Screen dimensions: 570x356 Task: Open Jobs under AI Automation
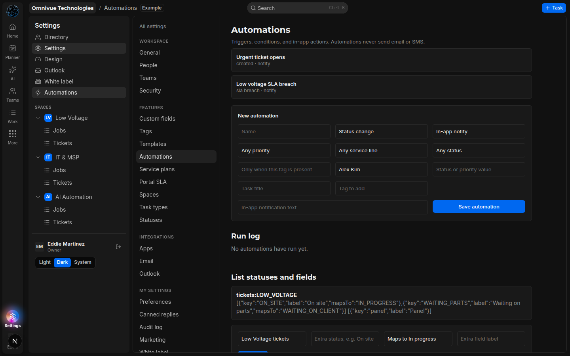84,210
